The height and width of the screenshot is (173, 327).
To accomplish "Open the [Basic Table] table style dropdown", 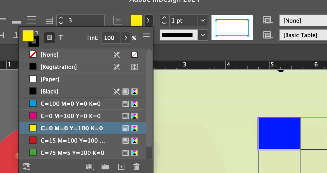I will (x=303, y=35).
